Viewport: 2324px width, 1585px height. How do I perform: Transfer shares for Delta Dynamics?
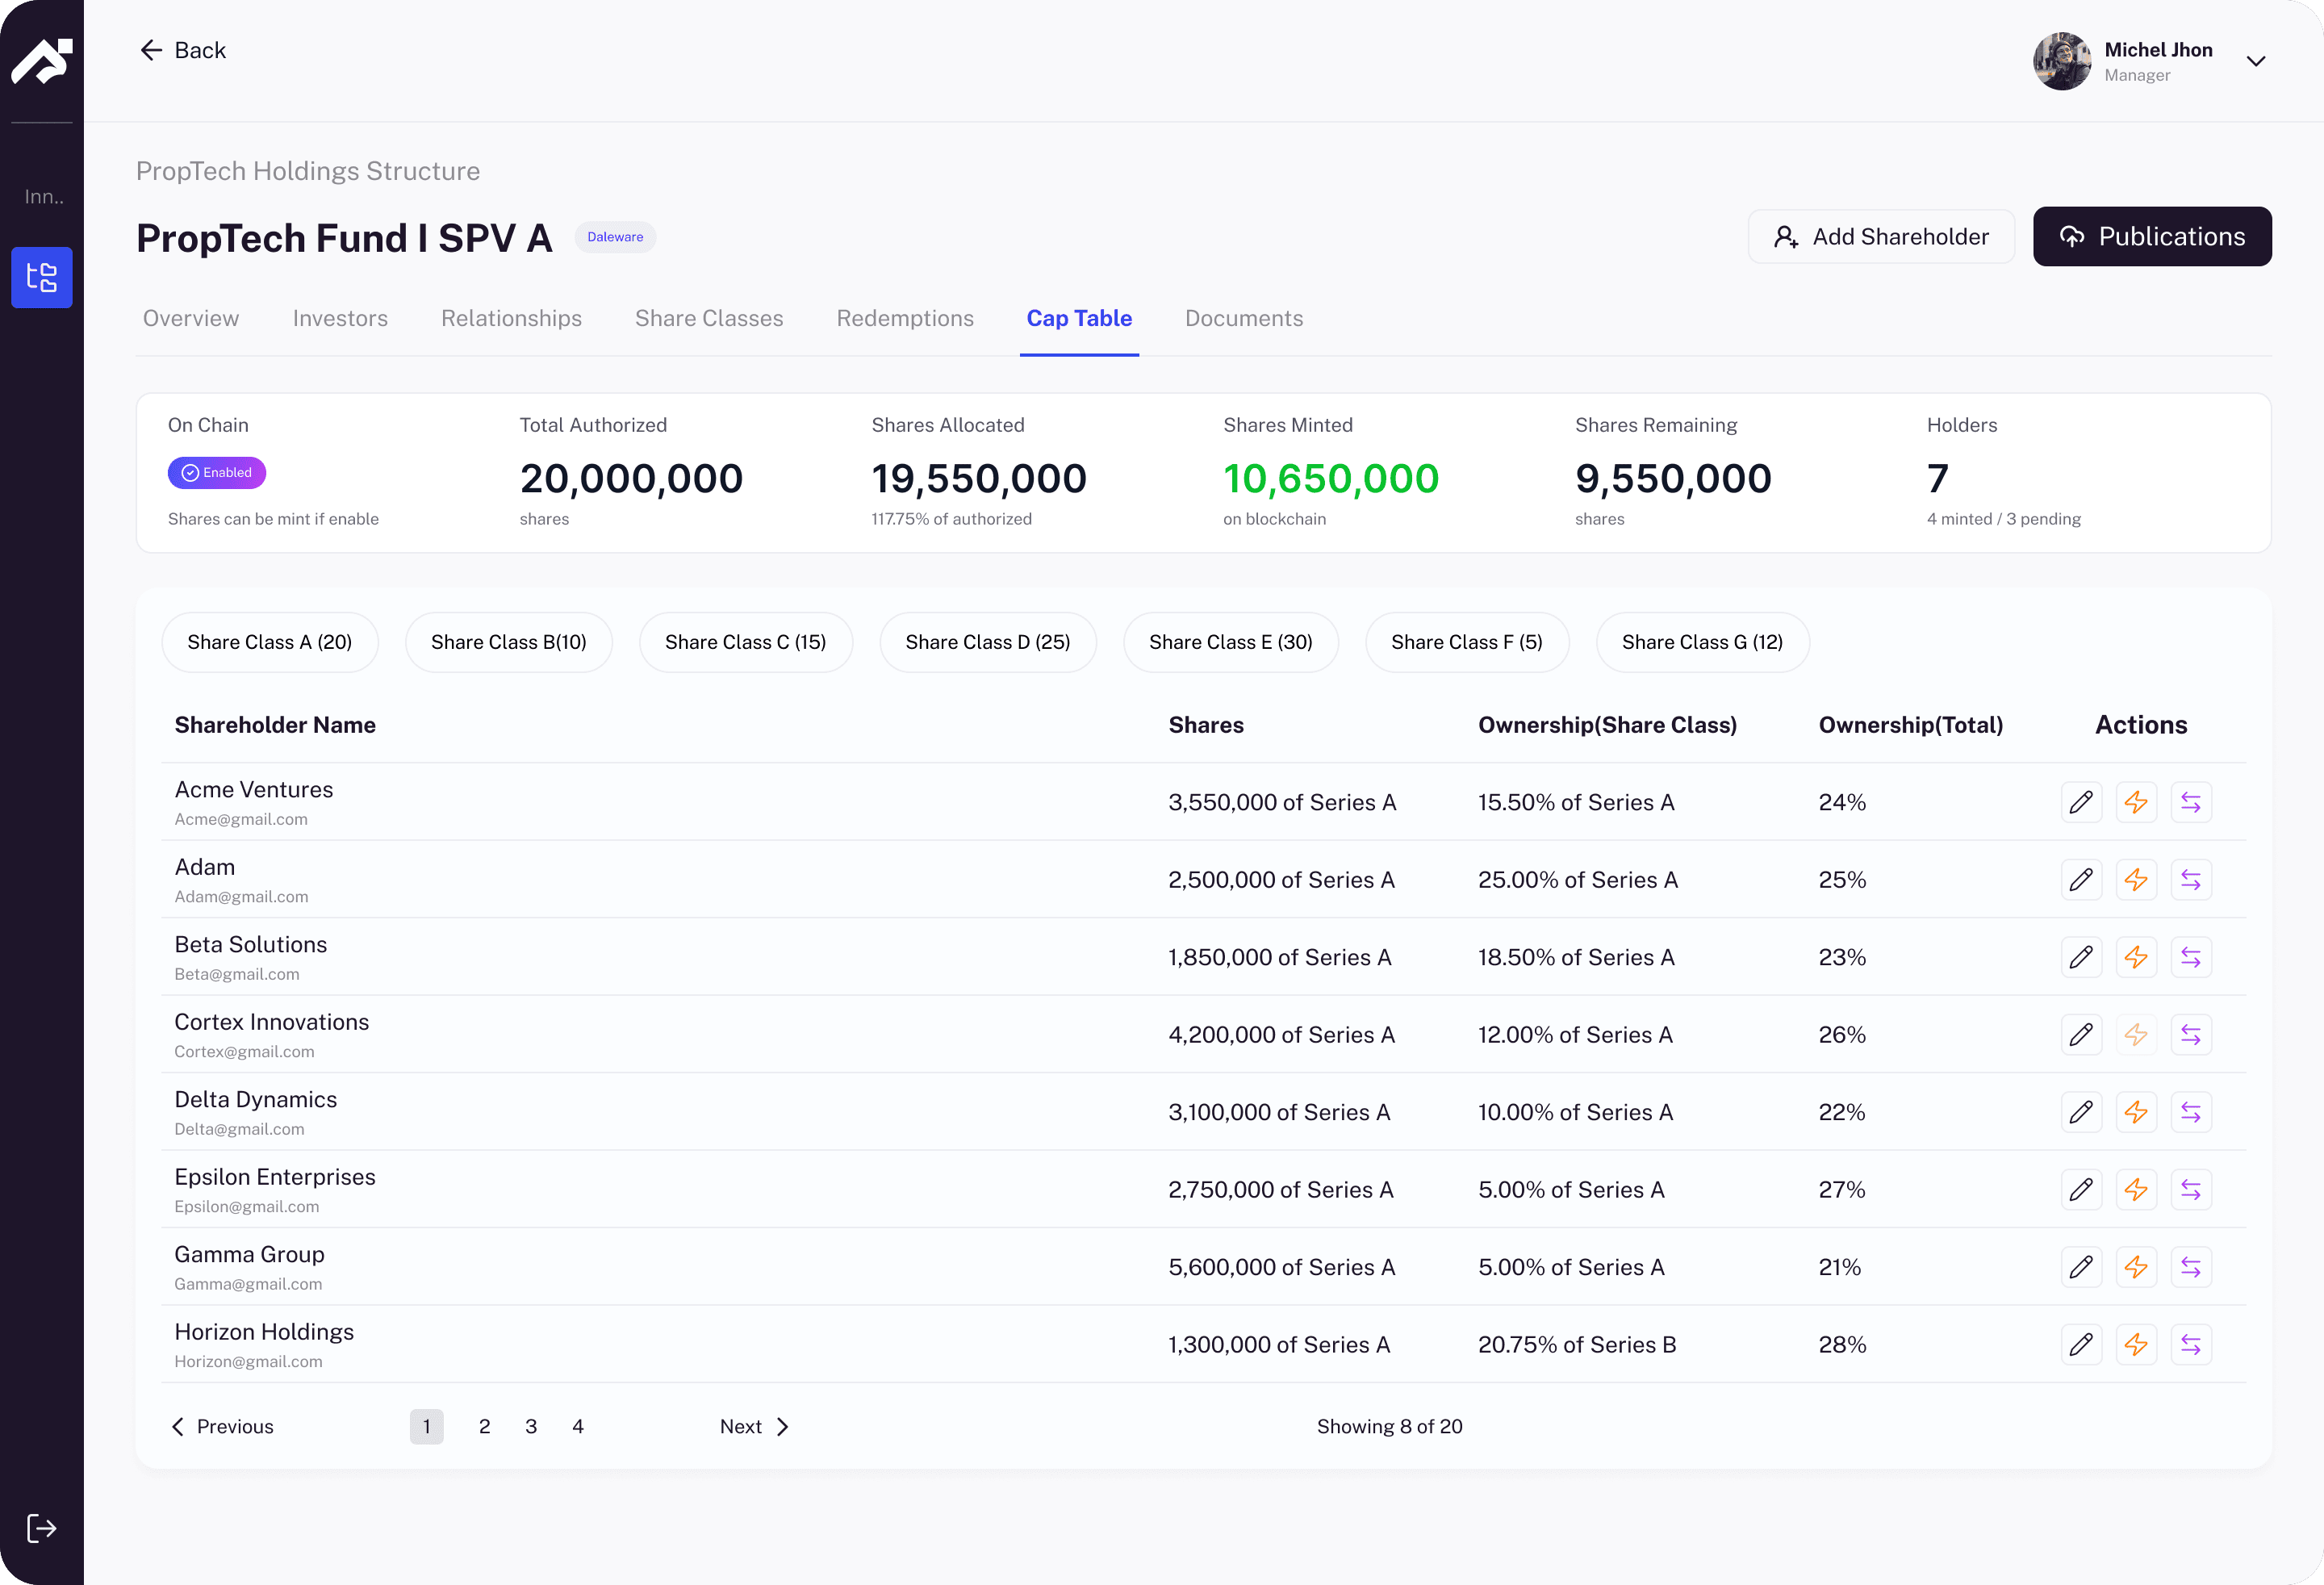coord(2191,1111)
